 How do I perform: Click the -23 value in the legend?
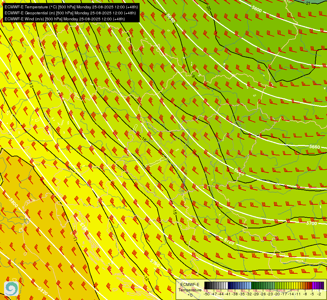point(270,294)
